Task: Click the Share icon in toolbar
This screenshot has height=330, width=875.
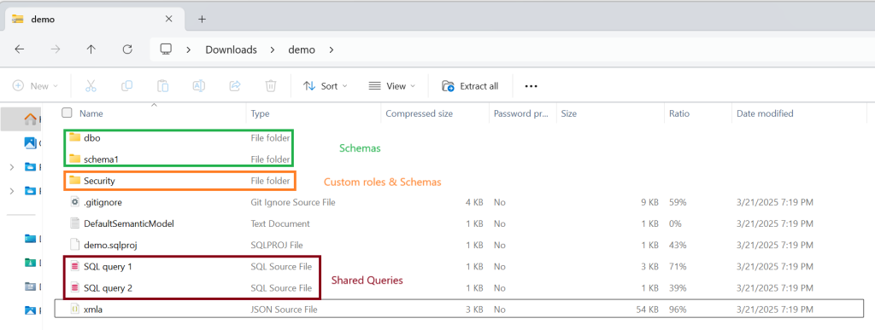Action: [235, 86]
